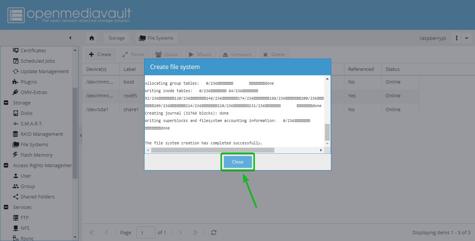This screenshot has width=475, height=241.
Task: Close the Create file system dialog
Action: (x=238, y=162)
